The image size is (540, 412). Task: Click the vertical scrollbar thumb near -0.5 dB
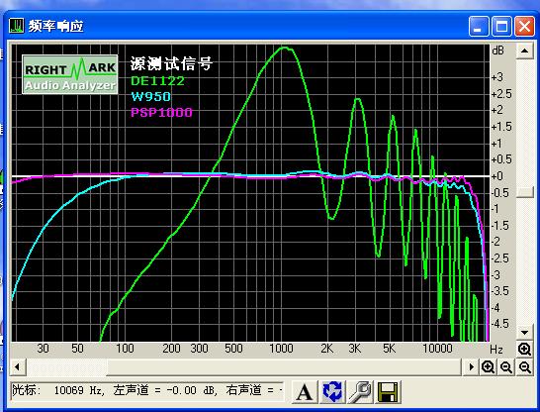point(525,192)
